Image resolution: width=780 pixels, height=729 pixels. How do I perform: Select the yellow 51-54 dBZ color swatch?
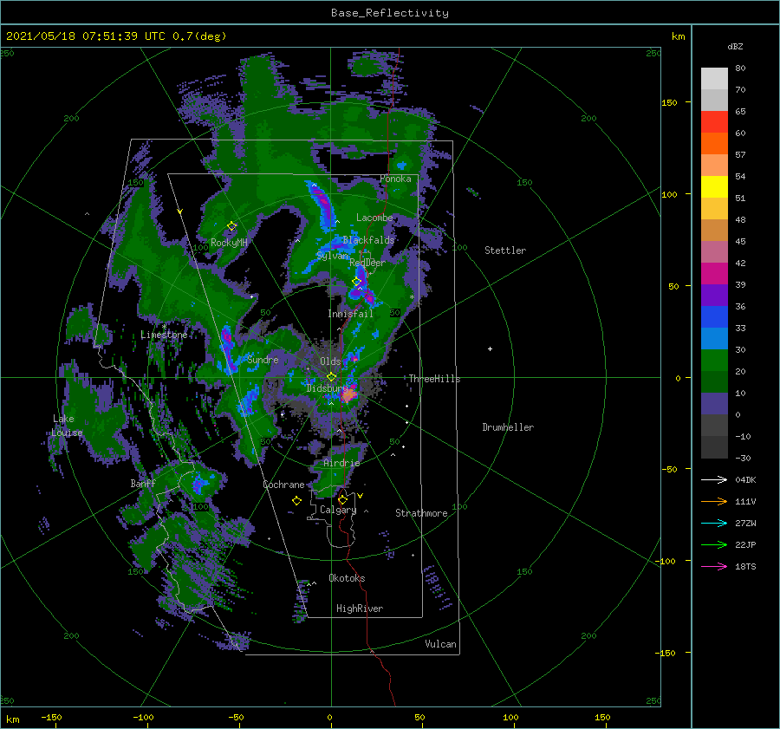click(714, 187)
